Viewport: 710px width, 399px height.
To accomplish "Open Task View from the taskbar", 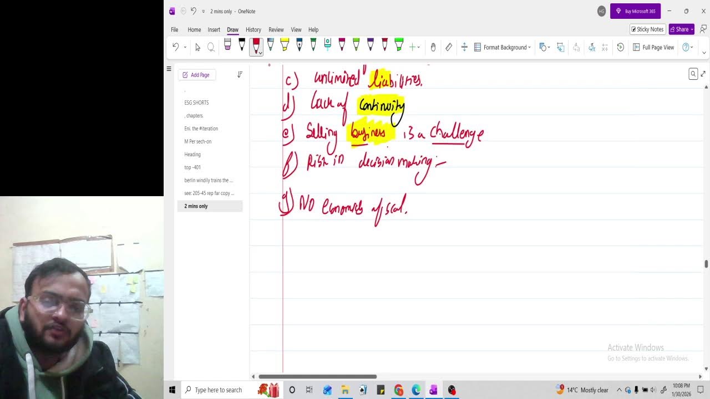I will (x=309, y=390).
